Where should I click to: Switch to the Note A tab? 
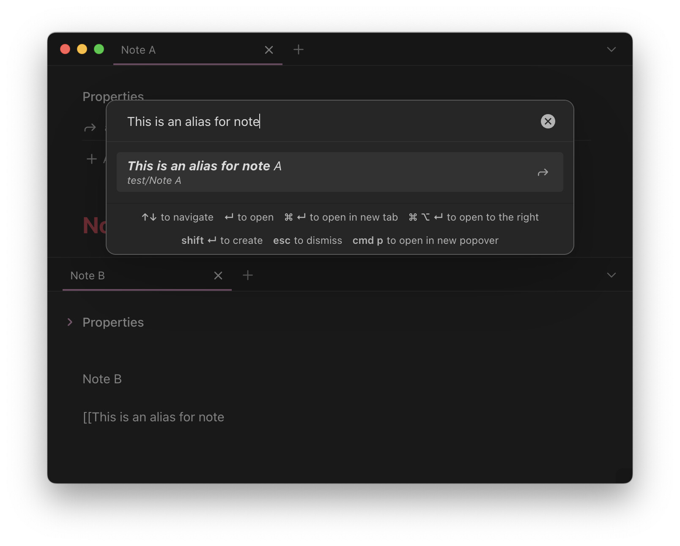point(138,50)
